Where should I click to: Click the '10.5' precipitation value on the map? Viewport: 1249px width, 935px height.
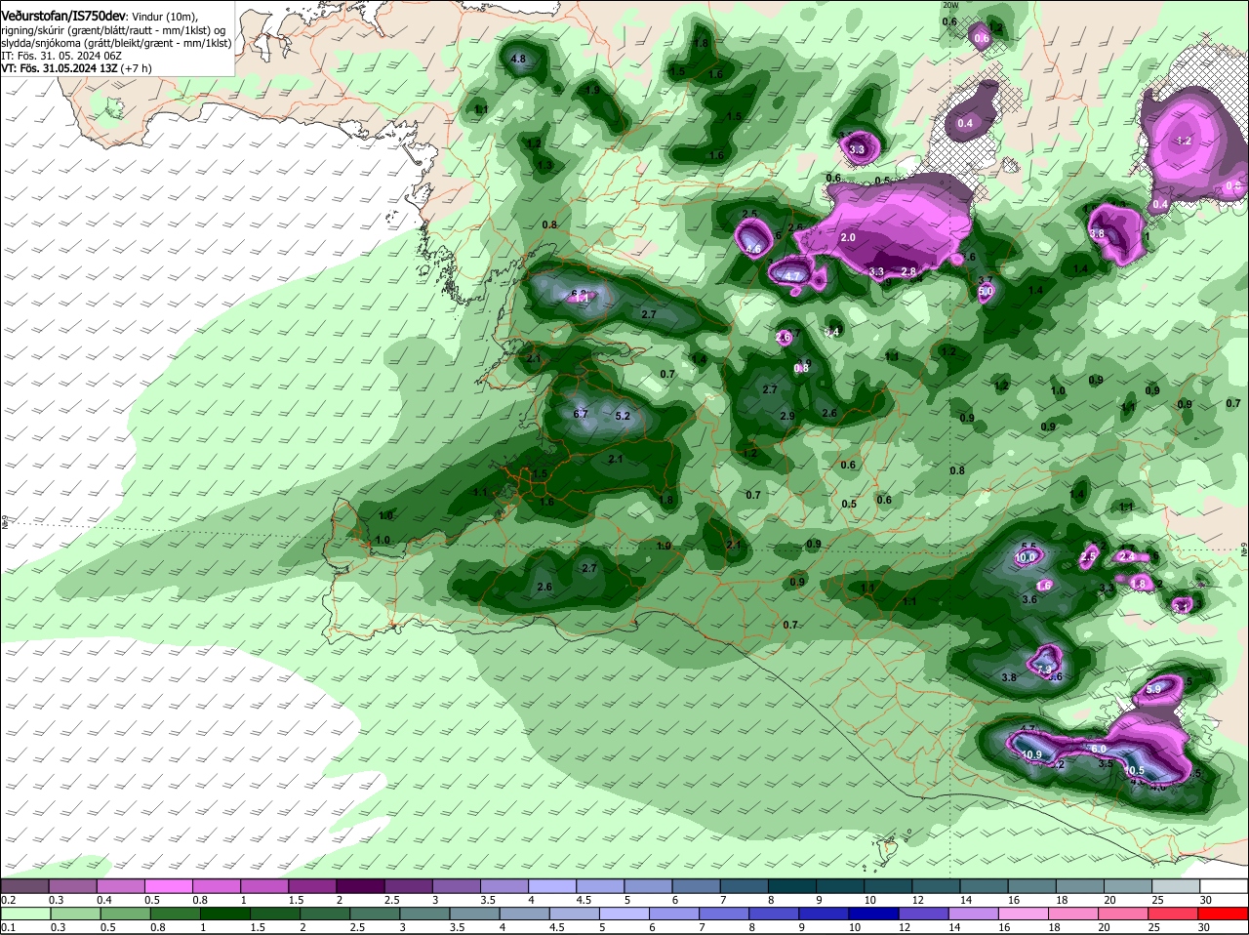pyautogui.click(x=1134, y=770)
